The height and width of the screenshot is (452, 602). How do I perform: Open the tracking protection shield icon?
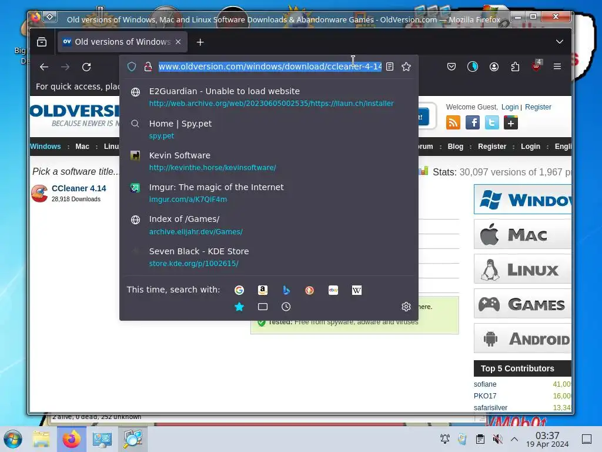point(132,67)
